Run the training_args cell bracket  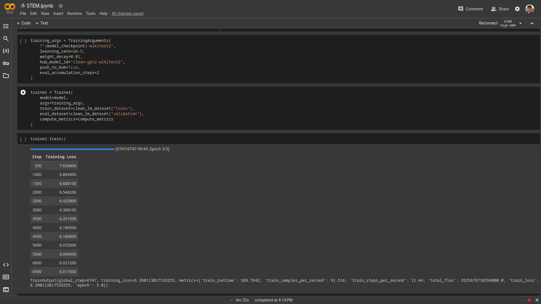click(x=23, y=41)
